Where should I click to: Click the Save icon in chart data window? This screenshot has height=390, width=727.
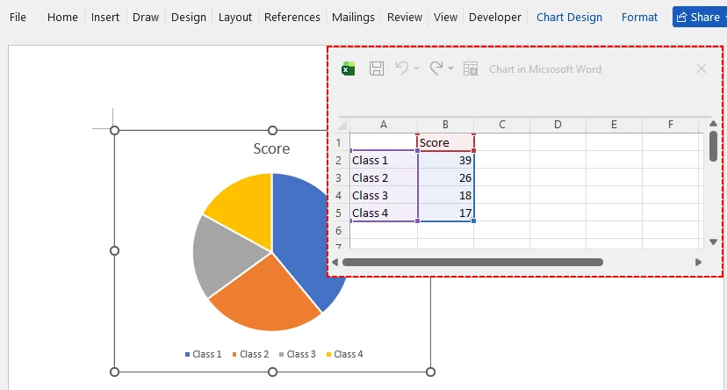click(377, 69)
